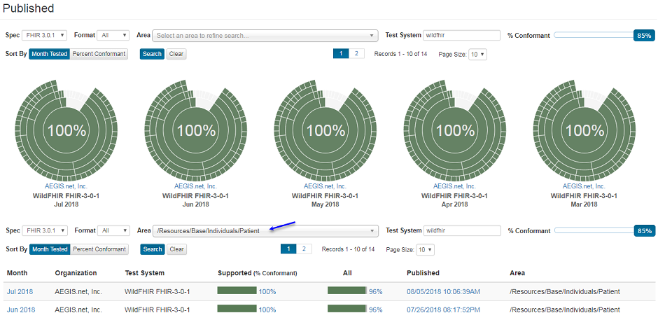Click the lower Test System wildfhir field

pyautogui.click(x=462, y=230)
